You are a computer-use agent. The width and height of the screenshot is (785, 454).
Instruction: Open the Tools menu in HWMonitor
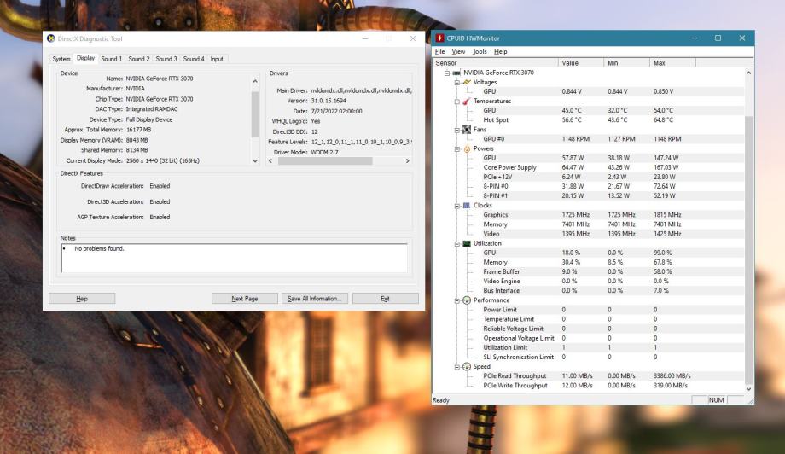480,51
